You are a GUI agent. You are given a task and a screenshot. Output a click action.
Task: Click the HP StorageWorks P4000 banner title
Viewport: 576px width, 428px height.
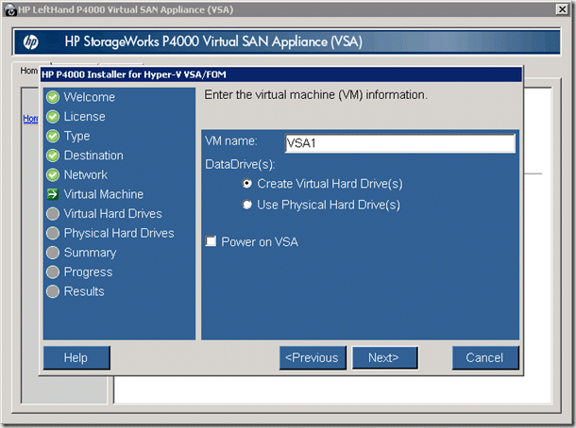213,41
